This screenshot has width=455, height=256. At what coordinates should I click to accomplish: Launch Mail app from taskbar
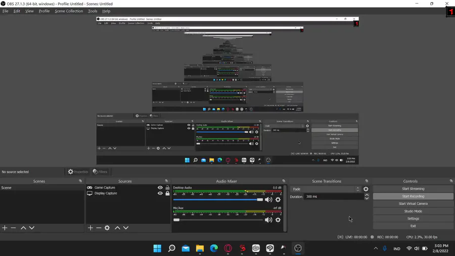tap(186, 248)
